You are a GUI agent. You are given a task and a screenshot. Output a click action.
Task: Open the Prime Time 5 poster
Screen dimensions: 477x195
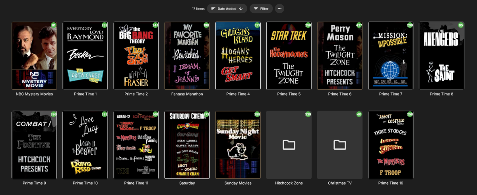(289, 56)
